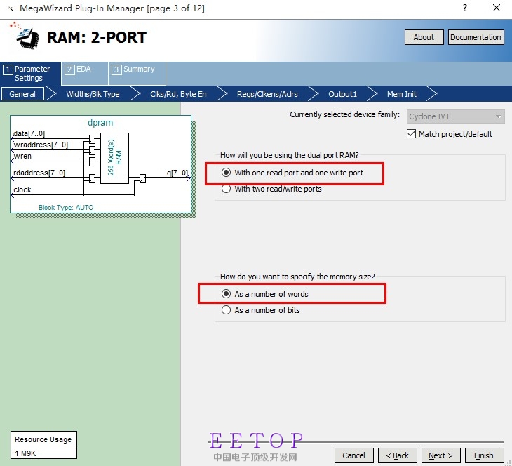
Task: Click the Block Type: AUTO text
Action: click(66, 208)
